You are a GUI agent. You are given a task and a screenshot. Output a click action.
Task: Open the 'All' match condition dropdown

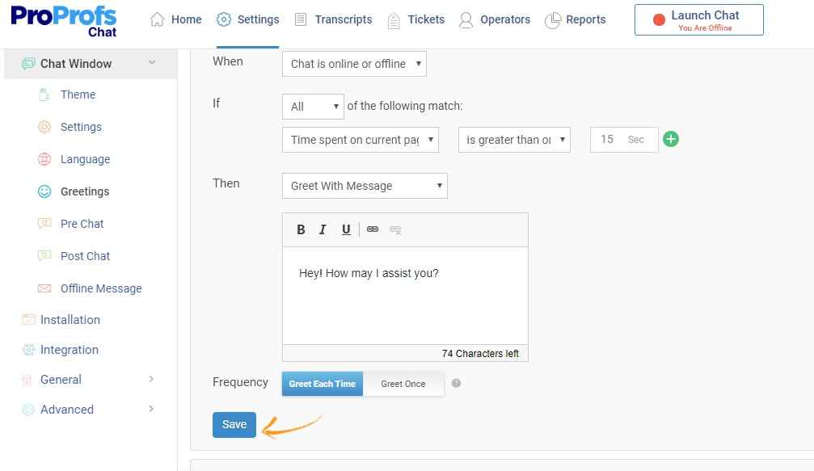313,107
